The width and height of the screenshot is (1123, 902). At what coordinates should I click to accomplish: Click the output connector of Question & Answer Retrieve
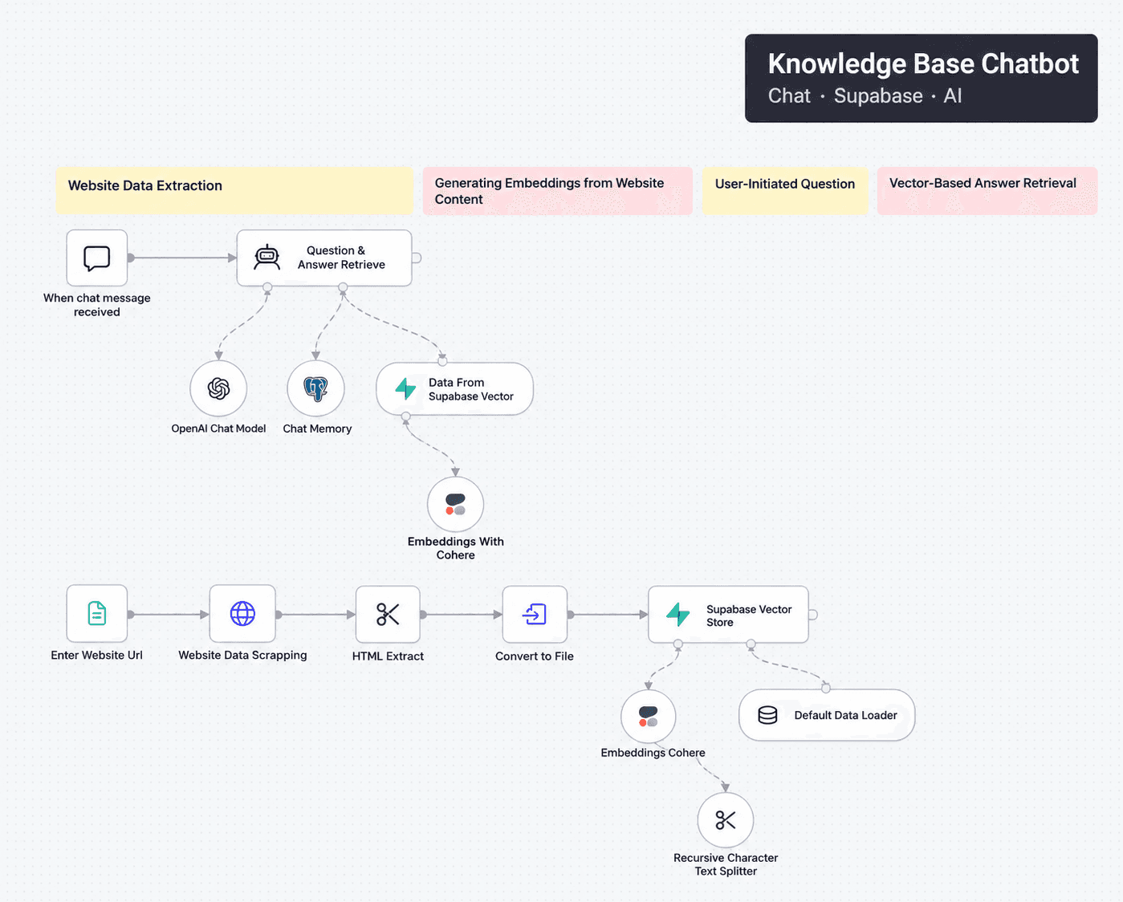click(417, 258)
